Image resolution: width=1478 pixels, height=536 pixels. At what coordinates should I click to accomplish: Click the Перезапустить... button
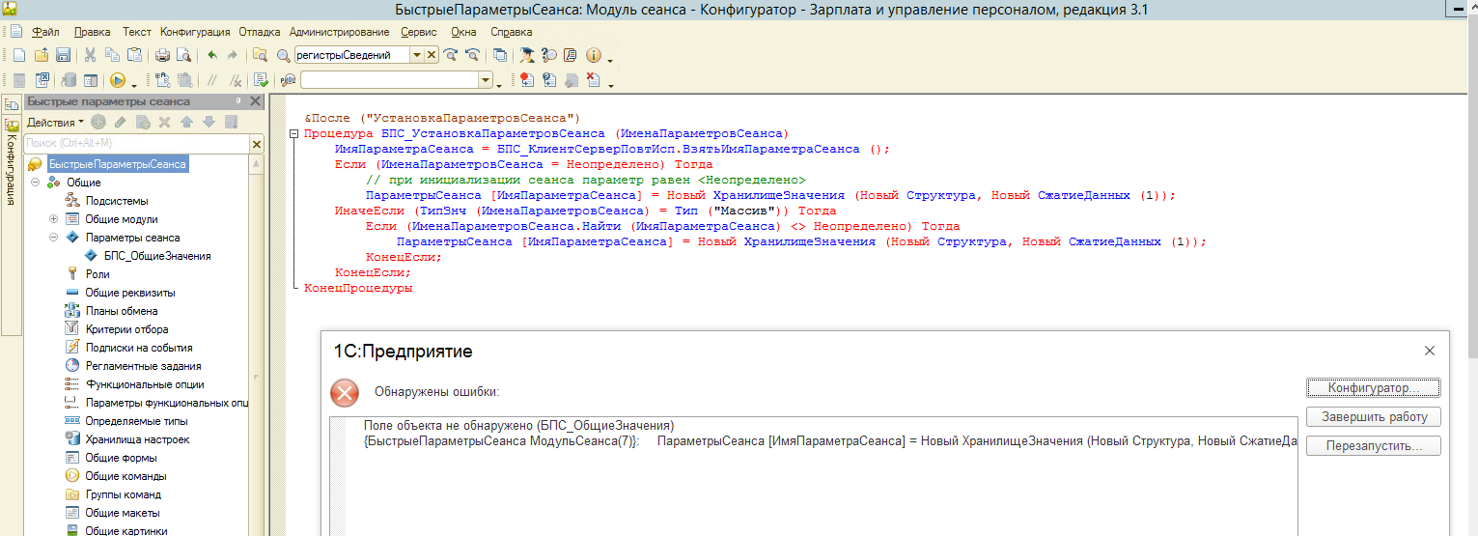(1373, 447)
